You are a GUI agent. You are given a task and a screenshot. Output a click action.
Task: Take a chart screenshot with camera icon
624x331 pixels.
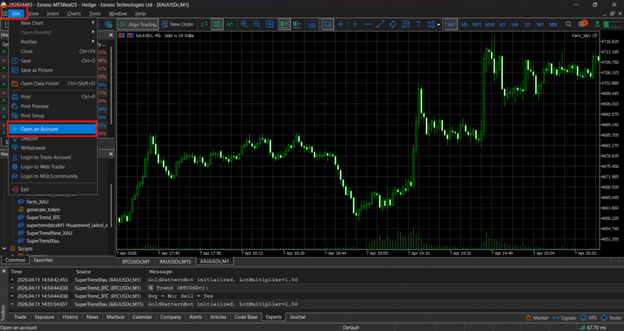coord(312,24)
